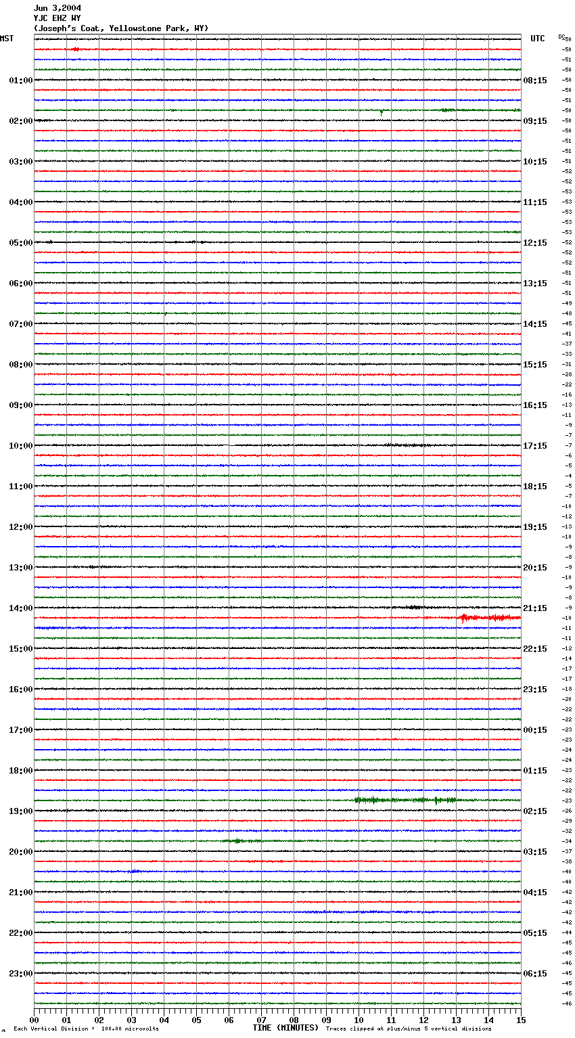Click the 02:15 UTC time label
575x1038 pixels.
tap(535, 811)
